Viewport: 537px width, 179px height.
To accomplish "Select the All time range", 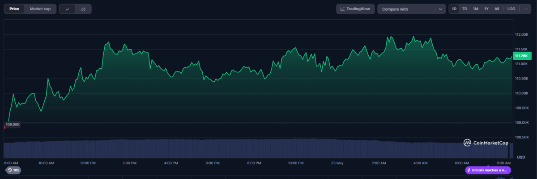I will tap(497, 9).
